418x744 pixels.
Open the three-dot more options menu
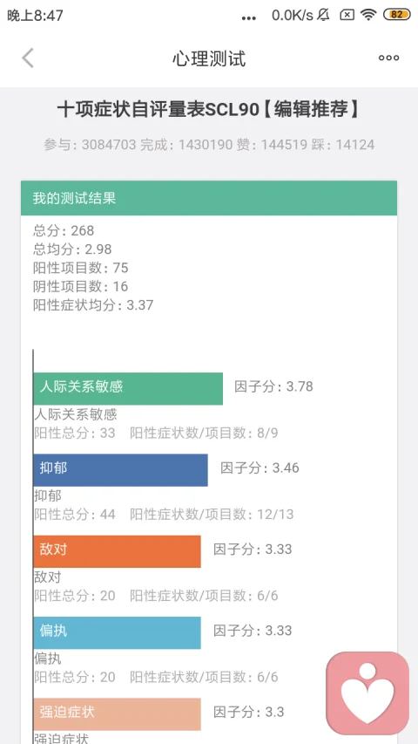click(388, 58)
